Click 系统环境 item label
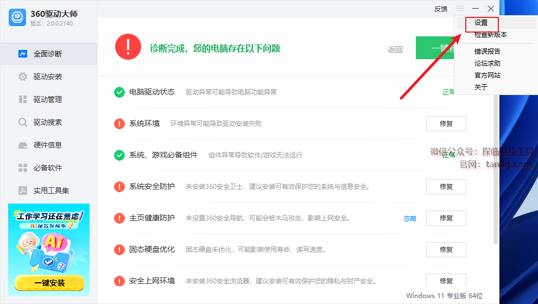Image resolution: width=538 pixels, height=304 pixels. [144, 124]
